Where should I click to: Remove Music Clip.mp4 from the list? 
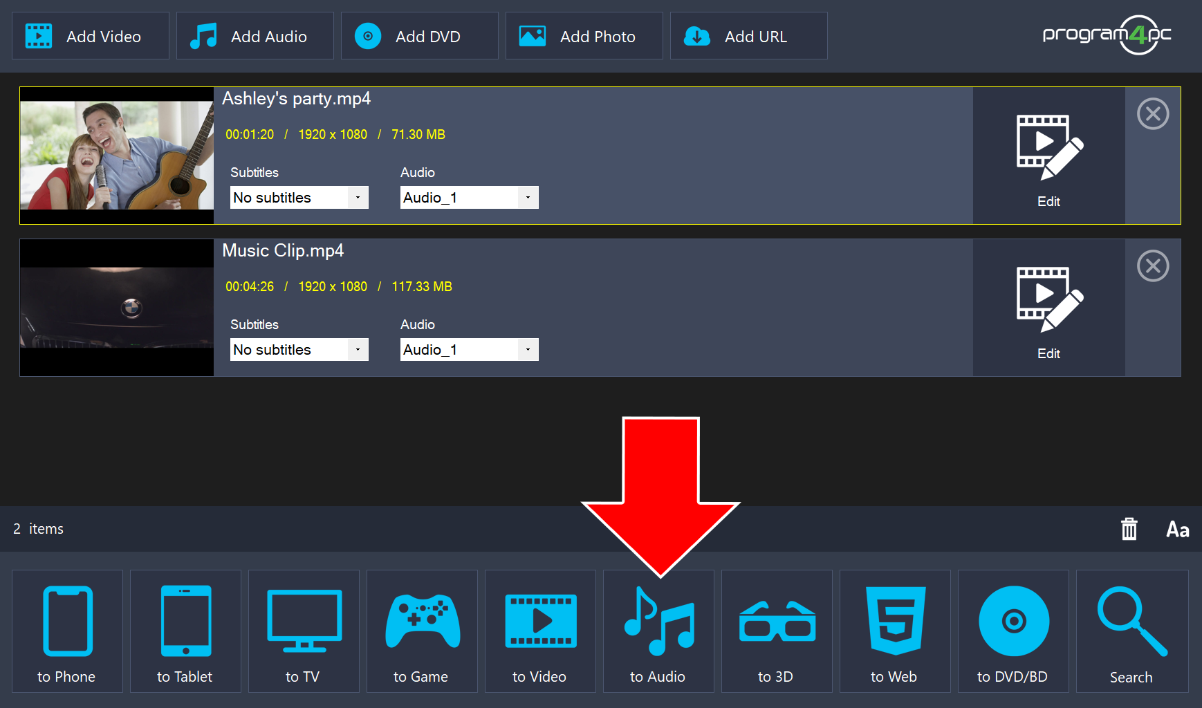(x=1153, y=266)
